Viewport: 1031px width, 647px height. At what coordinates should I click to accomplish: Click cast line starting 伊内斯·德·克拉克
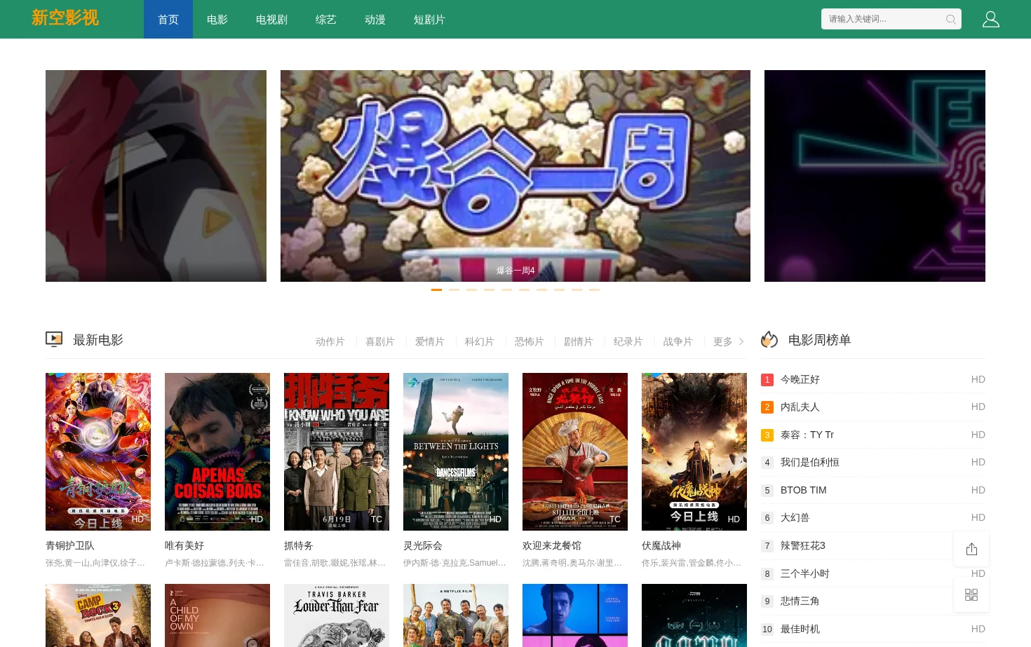454,563
